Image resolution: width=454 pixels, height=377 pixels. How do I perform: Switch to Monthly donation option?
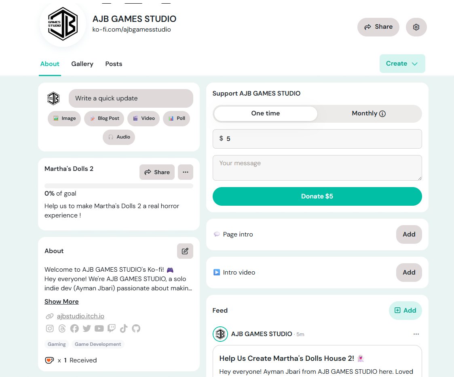pyautogui.click(x=369, y=113)
